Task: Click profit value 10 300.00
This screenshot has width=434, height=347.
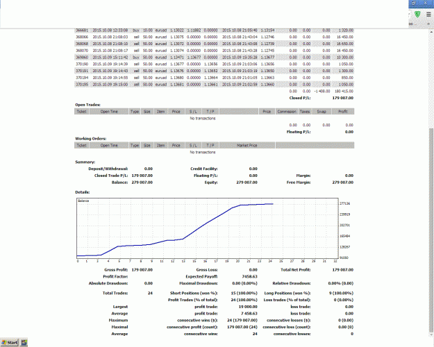Action: pyautogui.click(x=345, y=58)
